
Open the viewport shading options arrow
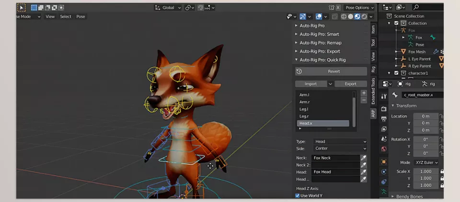click(x=371, y=17)
